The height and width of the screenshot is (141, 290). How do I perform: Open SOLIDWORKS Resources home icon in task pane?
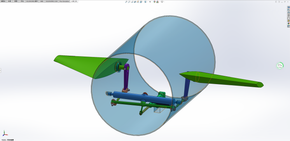[x=288, y=12]
